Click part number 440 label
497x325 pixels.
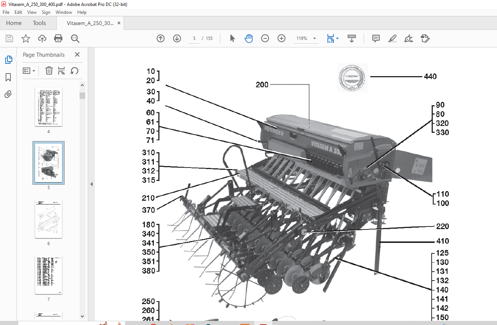[x=430, y=76]
